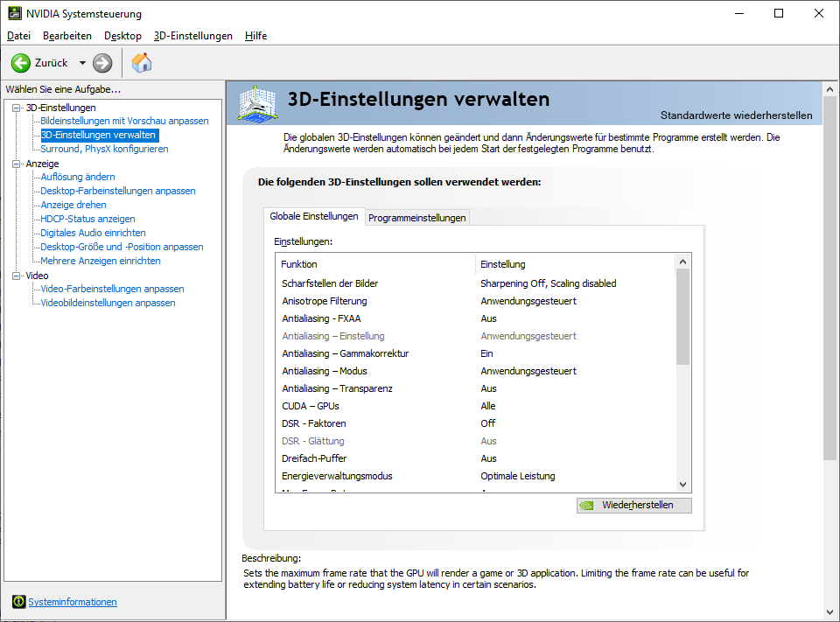Click the settings list scrollbar thumb

click(x=683, y=318)
